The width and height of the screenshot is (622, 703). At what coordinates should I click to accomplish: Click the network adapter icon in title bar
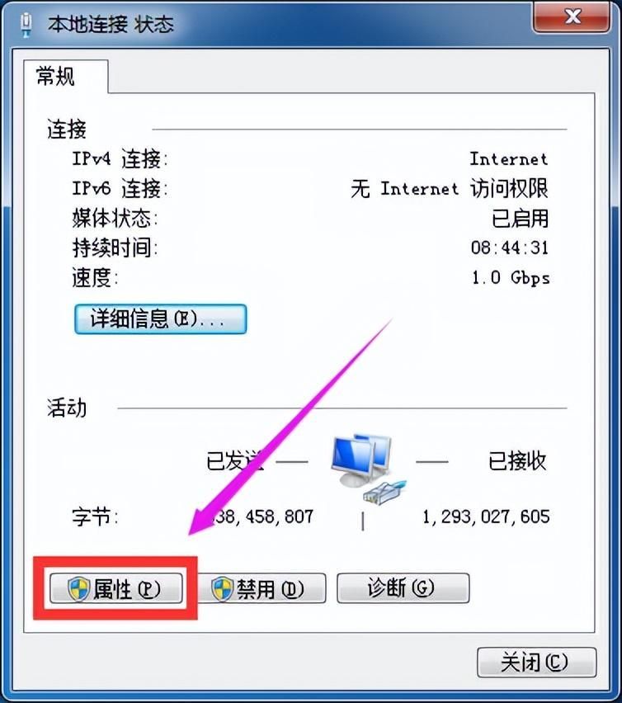pos(26,25)
